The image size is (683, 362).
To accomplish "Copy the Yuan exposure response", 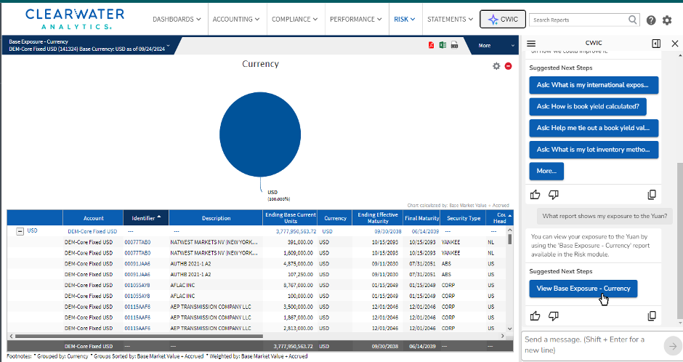I will (x=652, y=315).
